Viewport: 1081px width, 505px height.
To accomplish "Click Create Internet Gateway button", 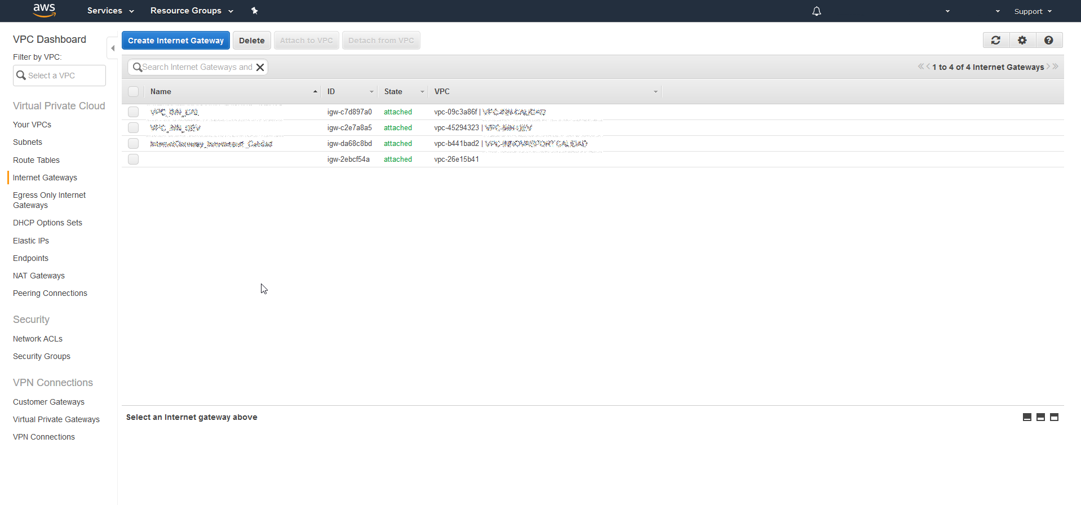I will pos(176,41).
